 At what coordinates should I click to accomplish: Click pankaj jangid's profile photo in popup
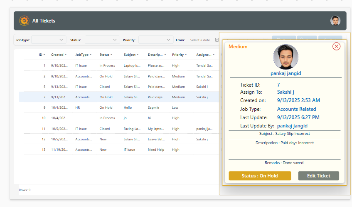tap(286, 57)
